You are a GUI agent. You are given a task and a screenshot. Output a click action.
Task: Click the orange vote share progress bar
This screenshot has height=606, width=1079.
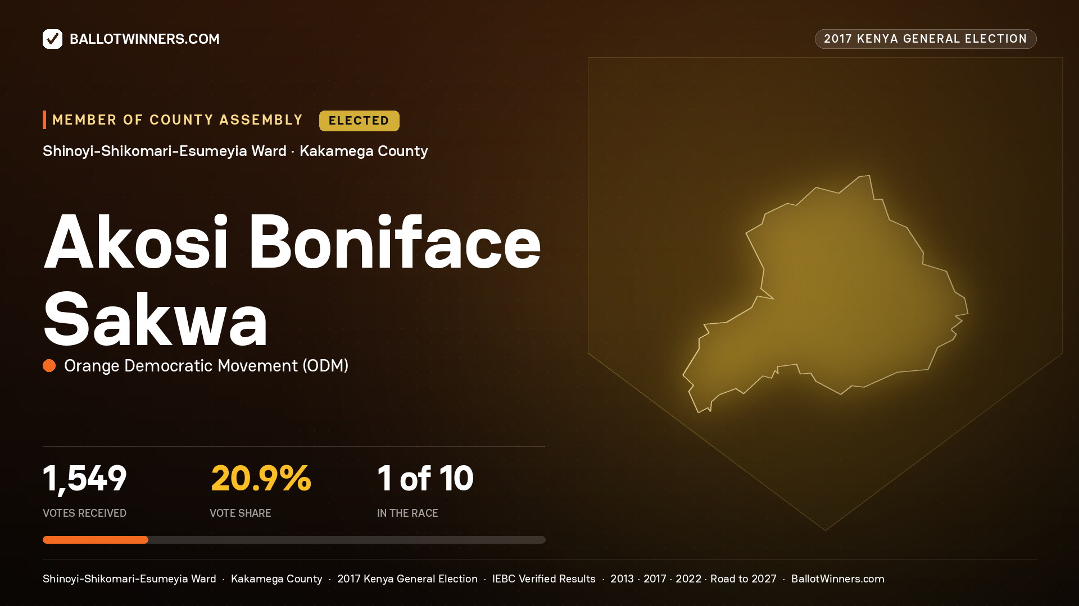[x=96, y=540]
